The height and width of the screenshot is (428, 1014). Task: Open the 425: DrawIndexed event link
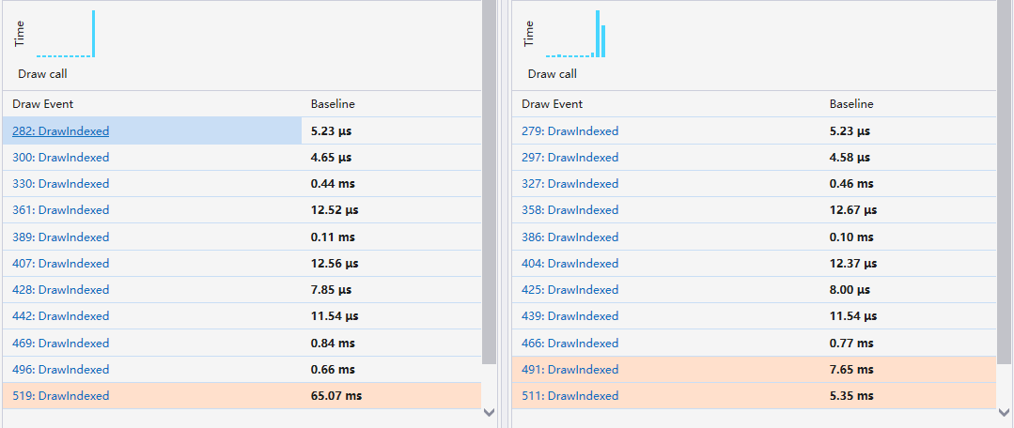[x=570, y=290]
